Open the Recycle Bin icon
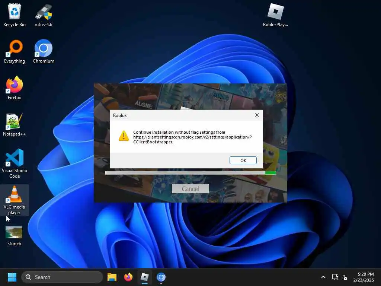Screen dimensions: 381x286 [15, 15]
